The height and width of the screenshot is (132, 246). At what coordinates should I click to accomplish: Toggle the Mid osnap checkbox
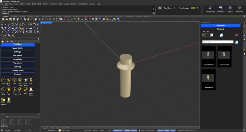27,120
